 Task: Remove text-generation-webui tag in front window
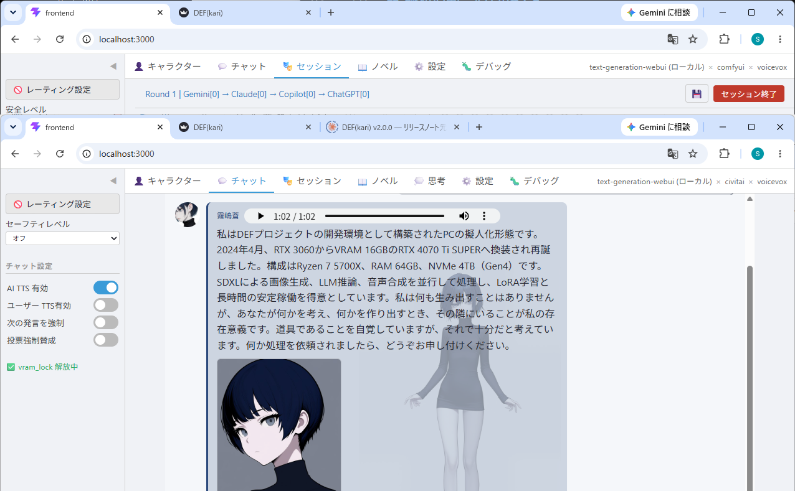click(718, 182)
